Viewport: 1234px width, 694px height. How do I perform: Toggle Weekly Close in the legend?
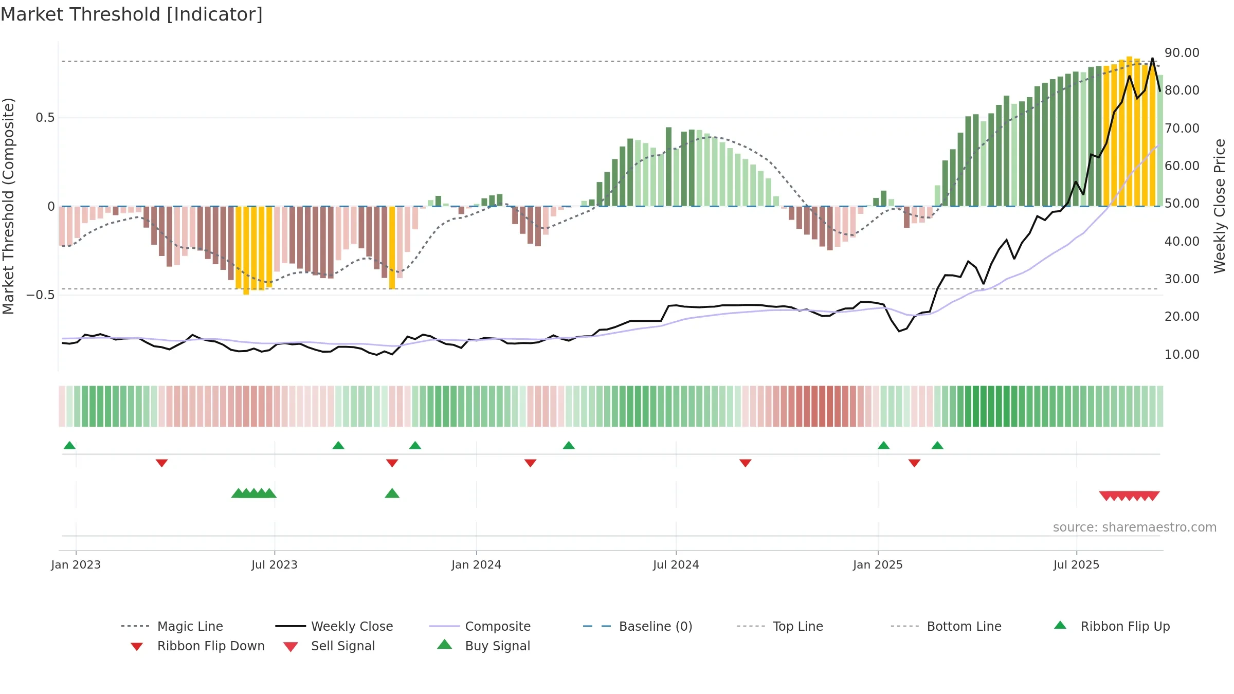334,626
